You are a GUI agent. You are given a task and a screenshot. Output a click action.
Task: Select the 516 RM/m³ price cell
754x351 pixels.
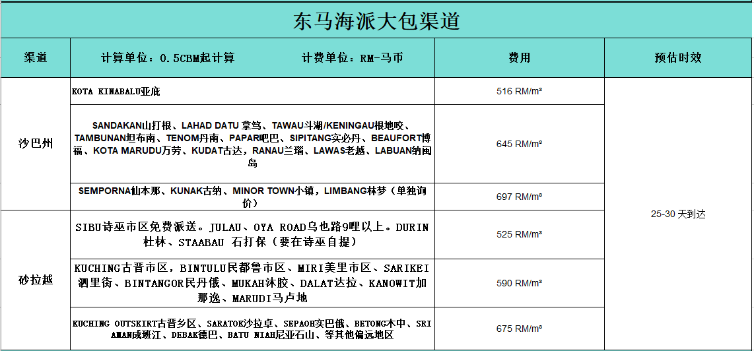point(520,91)
